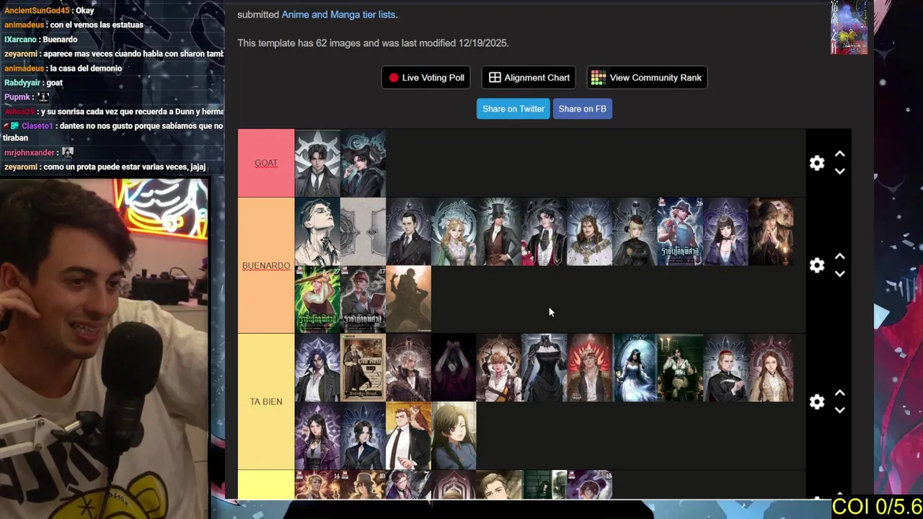Click chat username zeyaromi saying "aparece mas veces"
Screen dimensions: 923x519
(20, 54)
